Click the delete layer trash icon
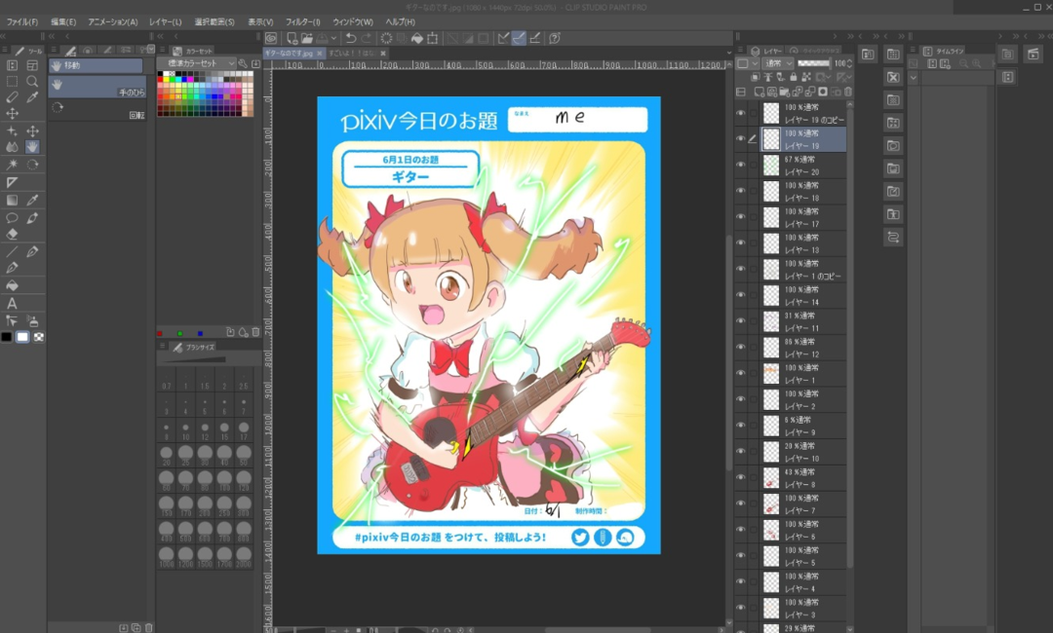The height and width of the screenshot is (633, 1053). (847, 92)
